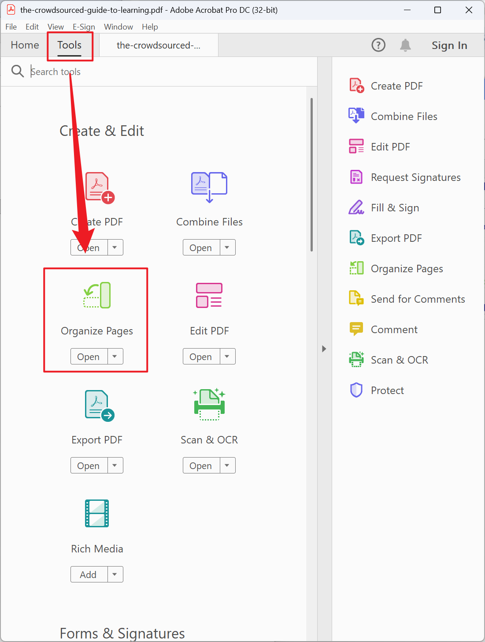Image resolution: width=485 pixels, height=642 pixels.
Task: Expand the Create PDF Open dropdown arrow
Action: [x=115, y=247]
